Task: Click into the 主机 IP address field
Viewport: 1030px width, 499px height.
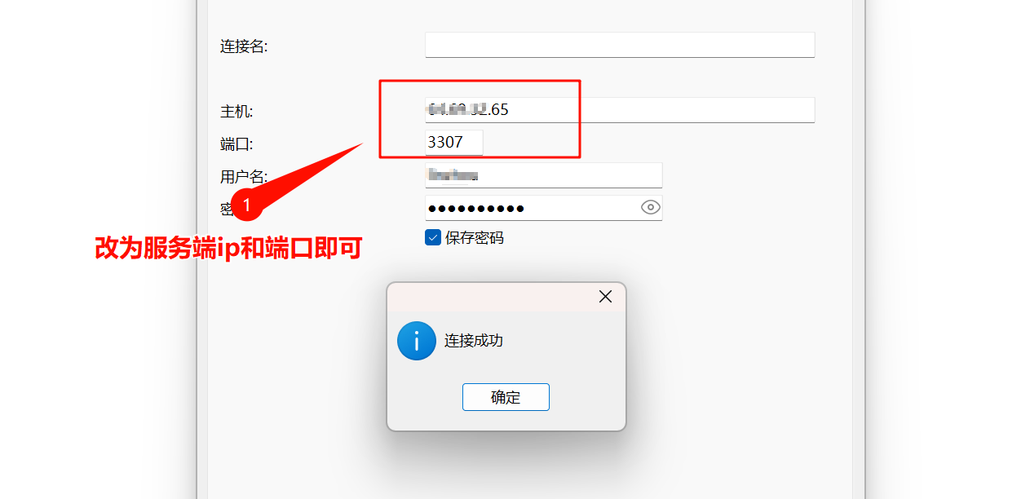Action: tap(620, 110)
